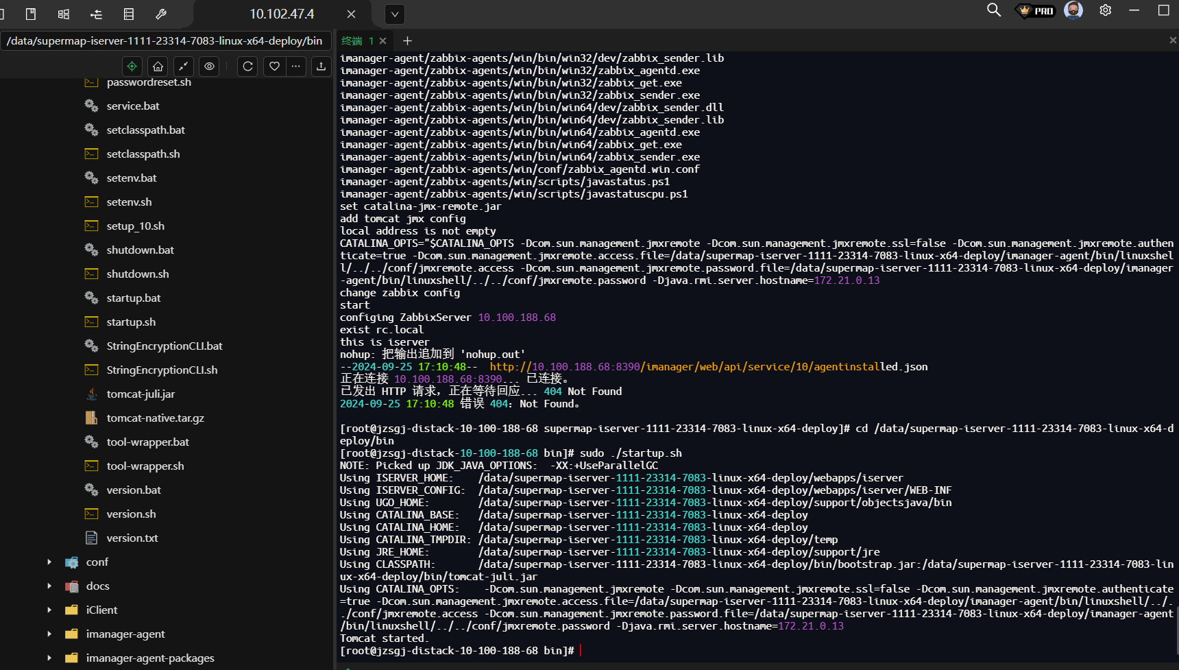Toggle hidden files with the eye icon
The height and width of the screenshot is (670, 1179).
click(x=209, y=67)
